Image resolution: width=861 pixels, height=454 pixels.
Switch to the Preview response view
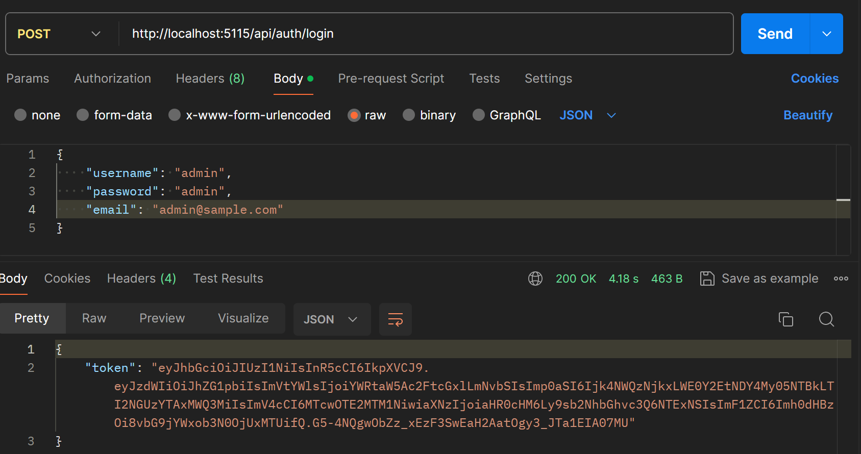tap(162, 318)
